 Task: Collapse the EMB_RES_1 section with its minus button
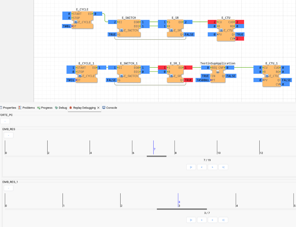pyautogui.click(x=8, y=188)
